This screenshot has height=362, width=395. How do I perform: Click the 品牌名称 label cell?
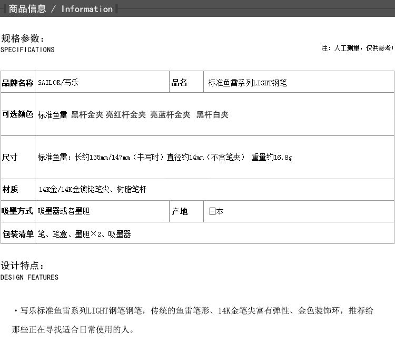(17, 82)
